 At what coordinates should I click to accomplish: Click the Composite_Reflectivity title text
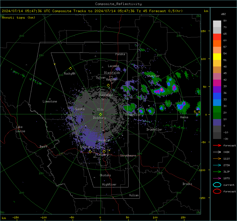point(118,4)
